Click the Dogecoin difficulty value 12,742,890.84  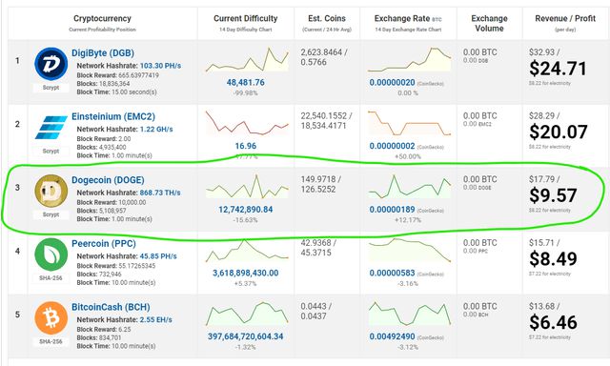click(246, 210)
